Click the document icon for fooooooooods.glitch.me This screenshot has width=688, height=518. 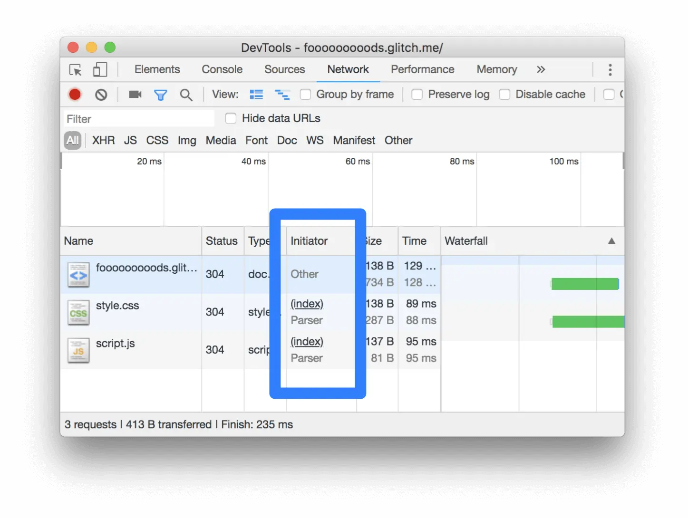pyautogui.click(x=78, y=275)
